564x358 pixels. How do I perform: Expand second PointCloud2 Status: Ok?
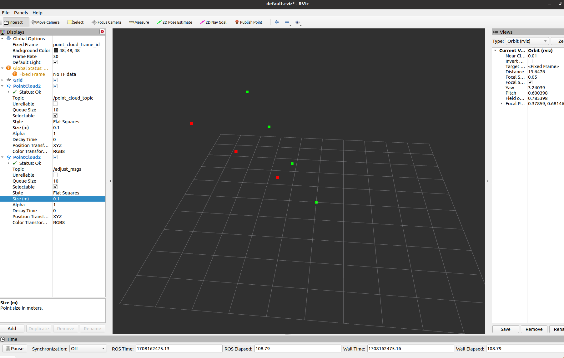[x=8, y=163]
